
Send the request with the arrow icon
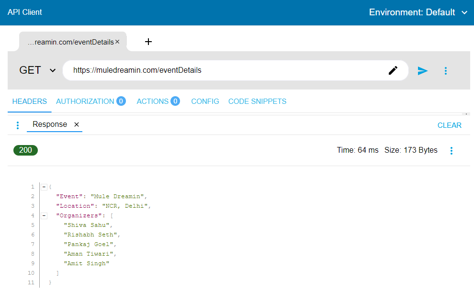[422, 71]
